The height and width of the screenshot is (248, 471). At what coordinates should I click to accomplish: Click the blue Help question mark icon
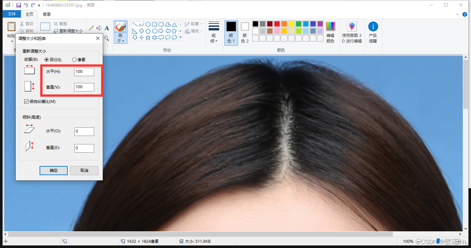point(464,14)
